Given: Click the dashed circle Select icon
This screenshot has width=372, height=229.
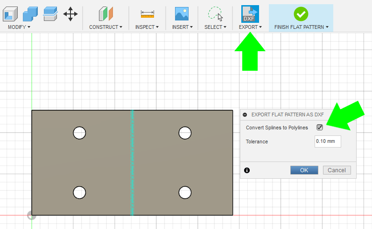Looking at the screenshot, I should coord(215,14).
